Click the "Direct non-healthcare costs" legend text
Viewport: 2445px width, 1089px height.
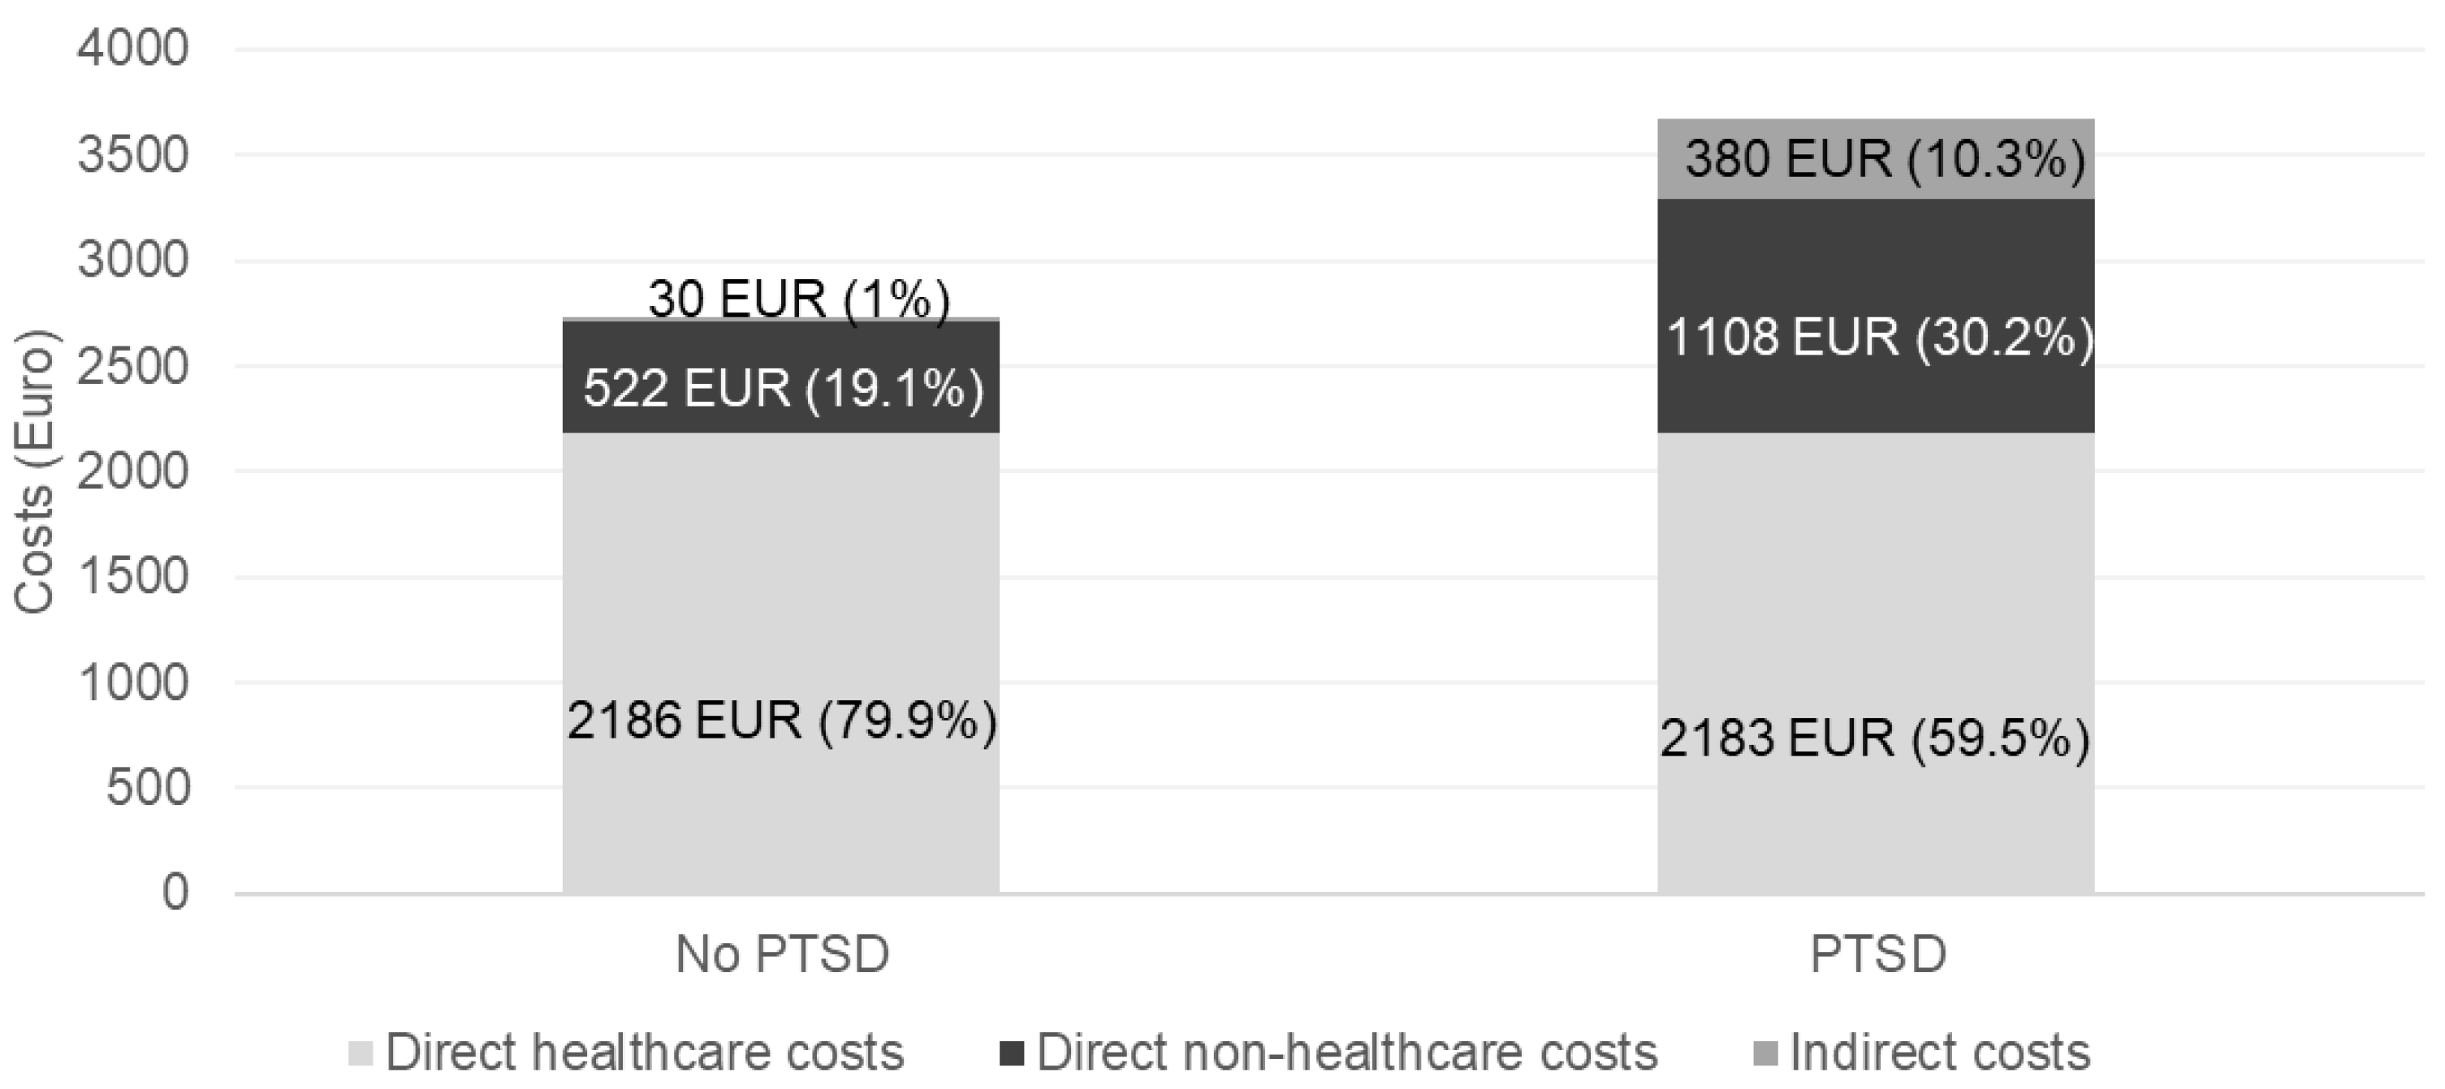pos(1347,1052)
